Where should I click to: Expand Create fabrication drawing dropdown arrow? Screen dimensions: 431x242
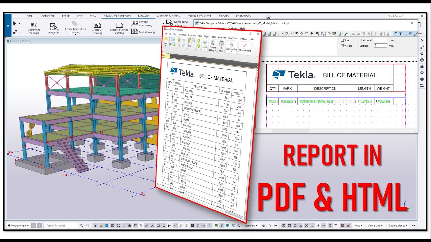pos(75,35)
